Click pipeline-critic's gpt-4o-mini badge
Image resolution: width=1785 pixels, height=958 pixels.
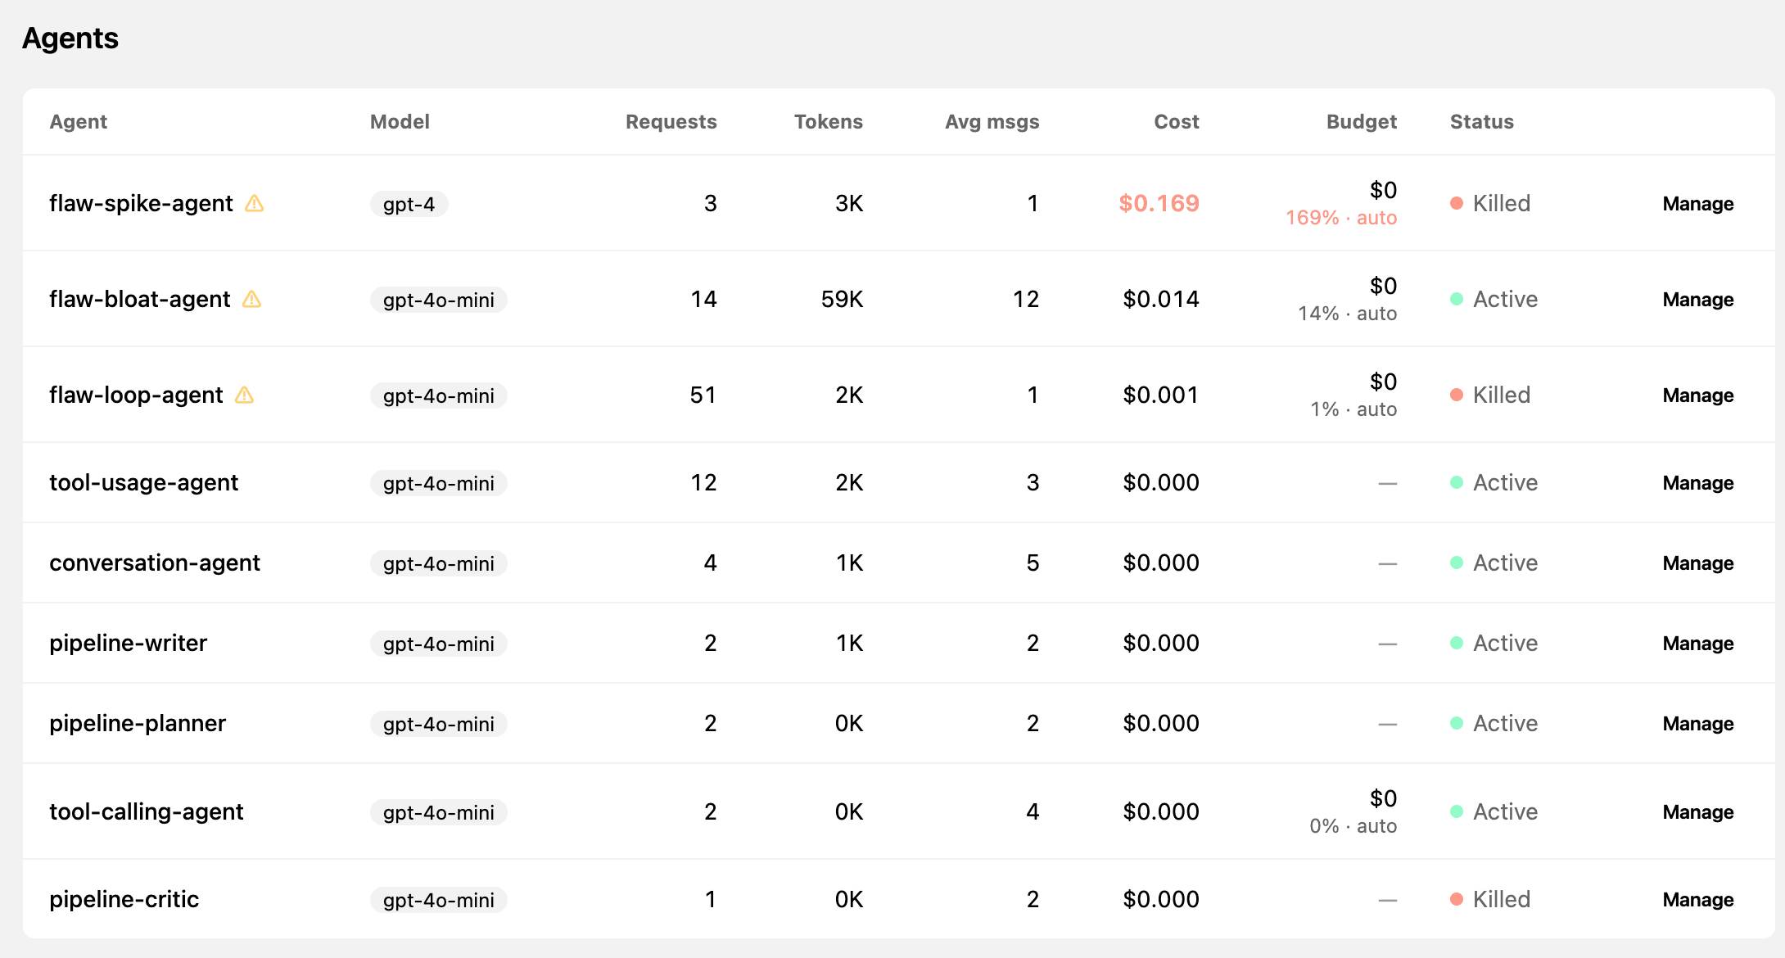click(439, 900)
